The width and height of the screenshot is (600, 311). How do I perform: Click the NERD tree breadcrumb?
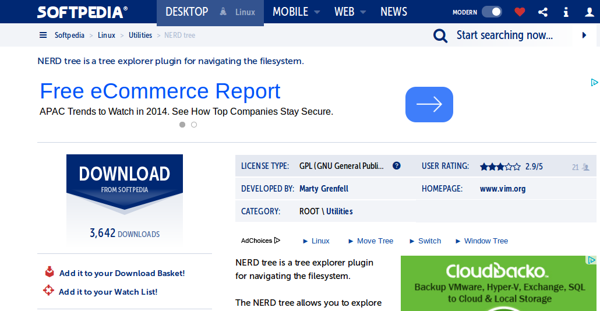click(x=179, y=35)
